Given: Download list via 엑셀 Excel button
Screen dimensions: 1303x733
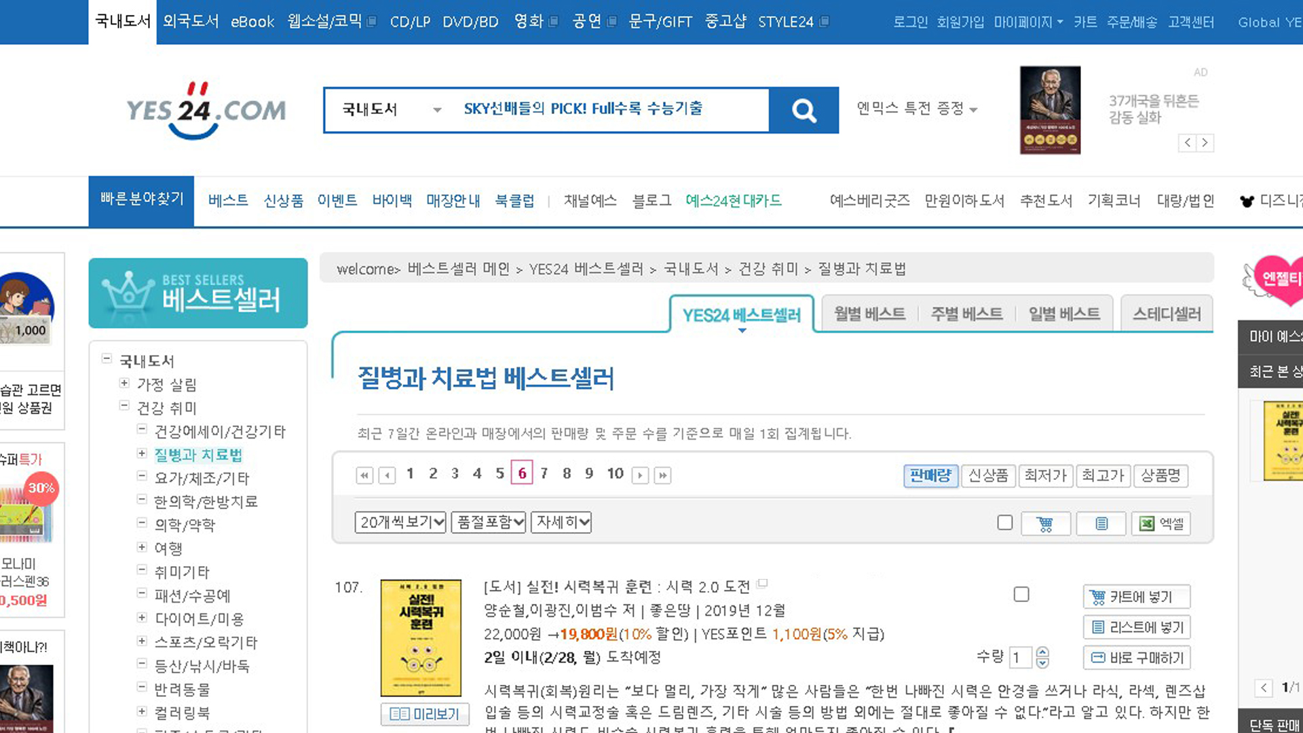Looking at the screenshot, I should point(1160,523).
